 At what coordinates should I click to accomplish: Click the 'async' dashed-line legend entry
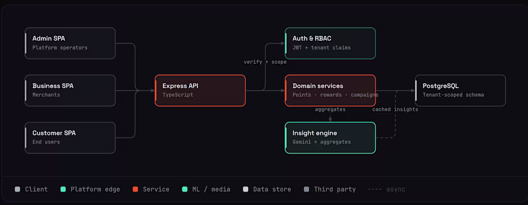386,189
